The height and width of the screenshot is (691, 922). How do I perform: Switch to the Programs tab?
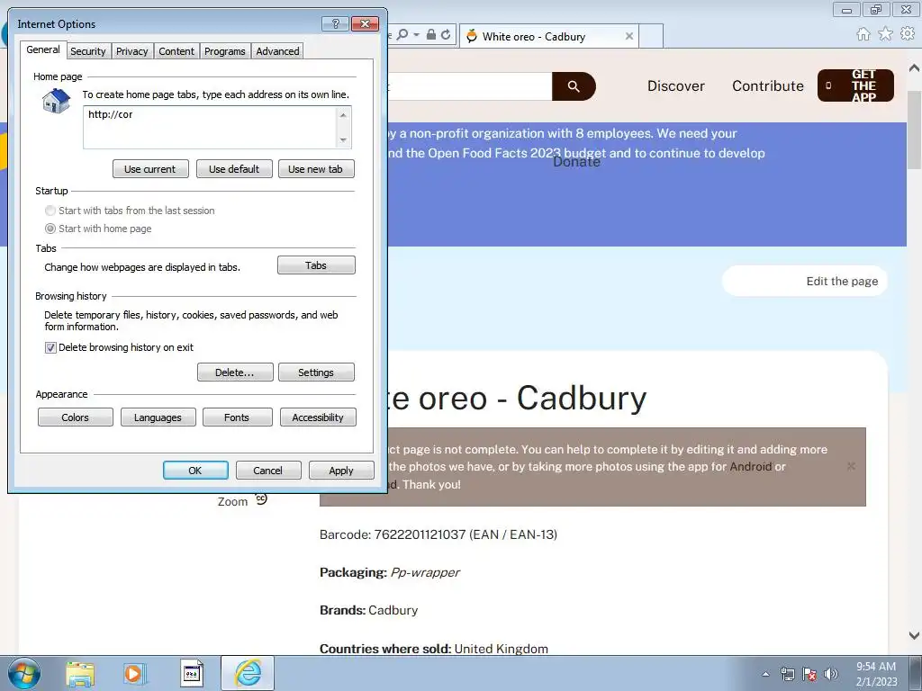224,51
